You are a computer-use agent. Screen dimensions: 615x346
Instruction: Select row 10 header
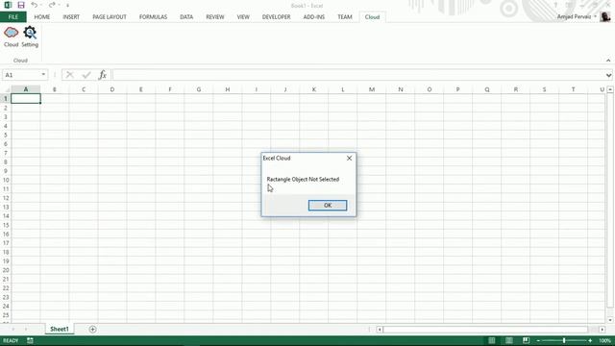click(x=6, y=180)
